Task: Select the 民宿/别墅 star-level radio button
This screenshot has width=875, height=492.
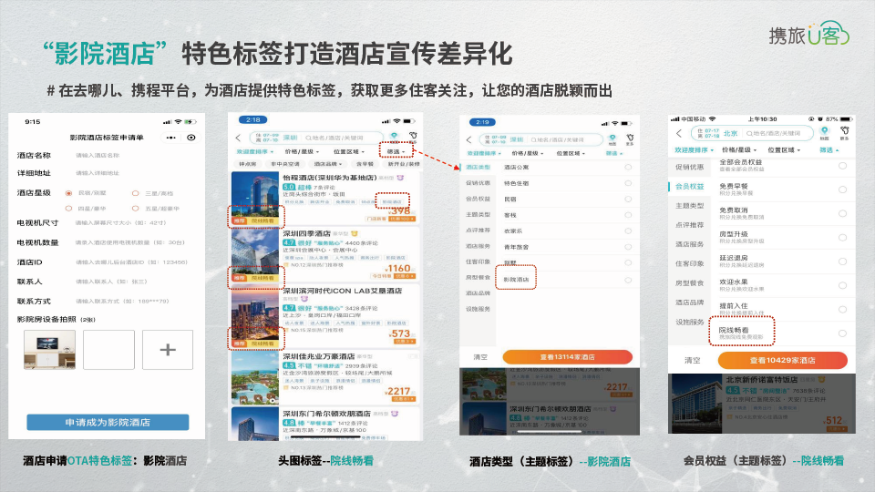Action: click(68, 193)
